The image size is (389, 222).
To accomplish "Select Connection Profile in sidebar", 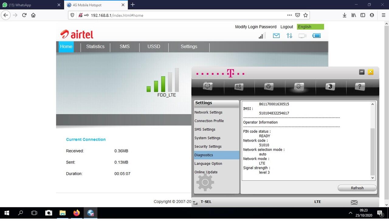I will (216, 121).
